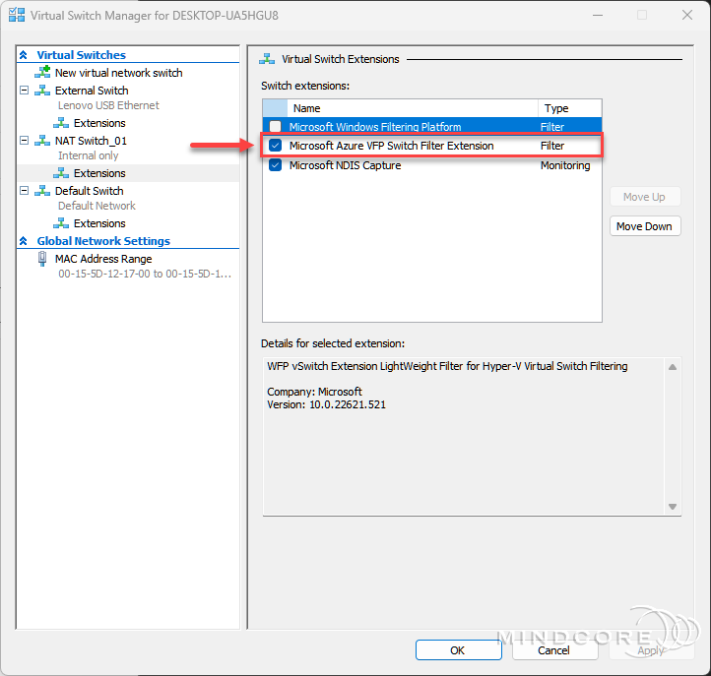Click the Default Switch network icon
711x676 pixels.
(42, 191)
